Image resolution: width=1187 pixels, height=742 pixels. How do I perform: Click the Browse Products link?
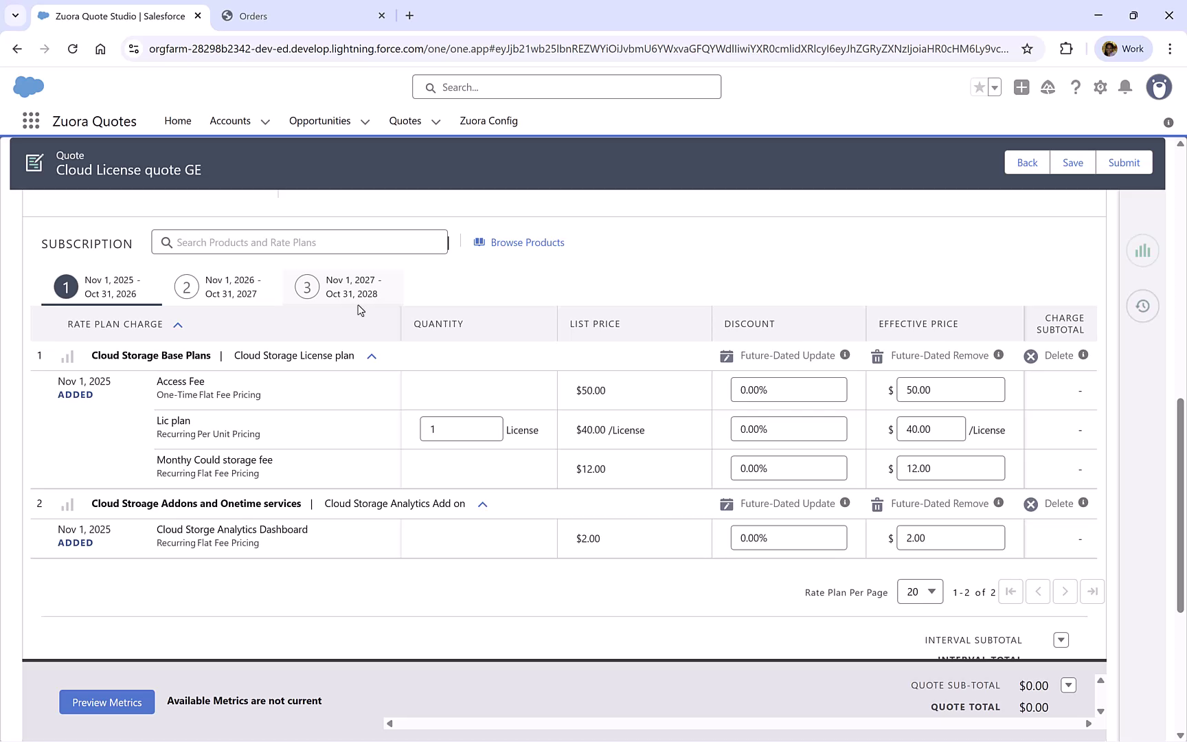click(x=527, y=242)
